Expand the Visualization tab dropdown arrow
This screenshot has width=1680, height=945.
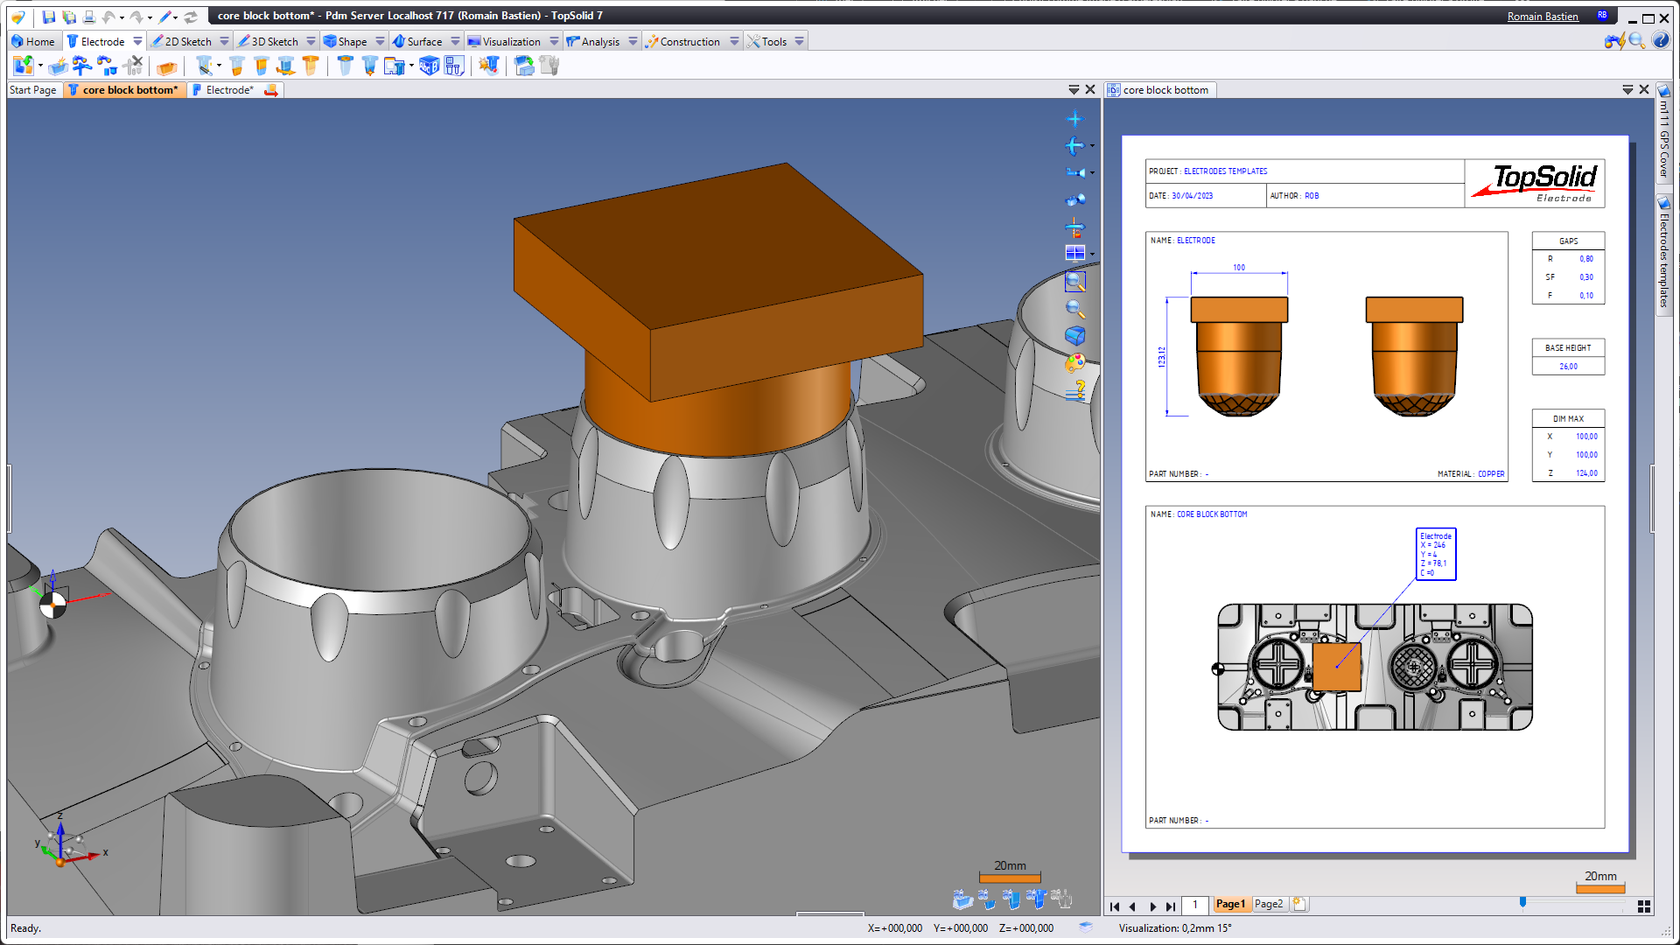point(554,41)
